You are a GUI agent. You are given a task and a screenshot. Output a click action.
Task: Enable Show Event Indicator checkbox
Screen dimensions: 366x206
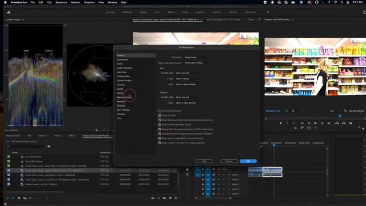click(x=160, y=110)
